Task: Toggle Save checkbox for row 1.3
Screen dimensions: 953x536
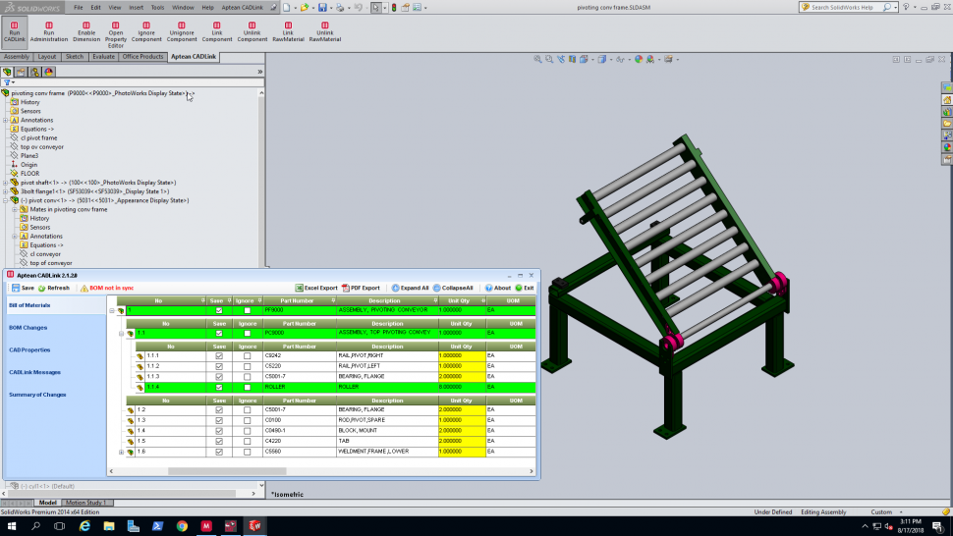Action: coord(219,420)
